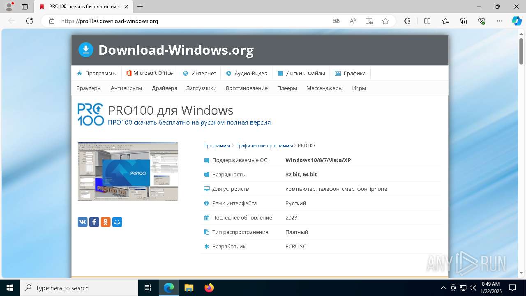This screenshot has width=526, height=296.
Task: Click the PRO100 screenshot thumbnail
Action: click(128, 171)
